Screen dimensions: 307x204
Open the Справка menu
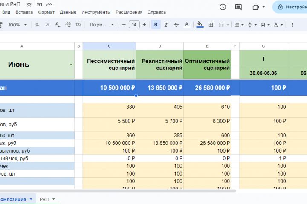tap(156, 12)
